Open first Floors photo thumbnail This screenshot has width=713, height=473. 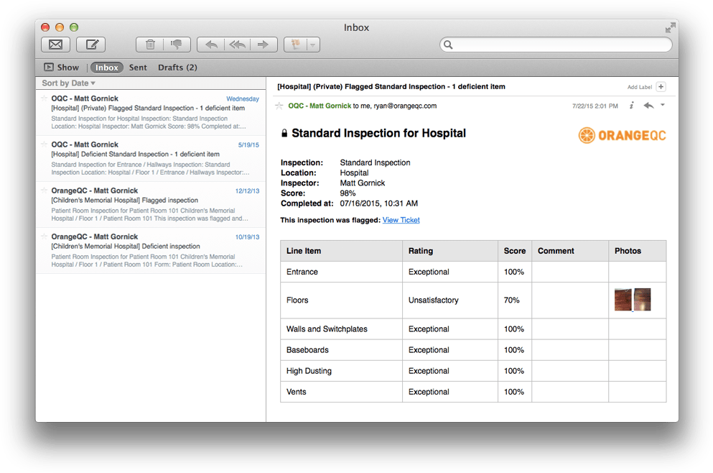coord(623,300)
